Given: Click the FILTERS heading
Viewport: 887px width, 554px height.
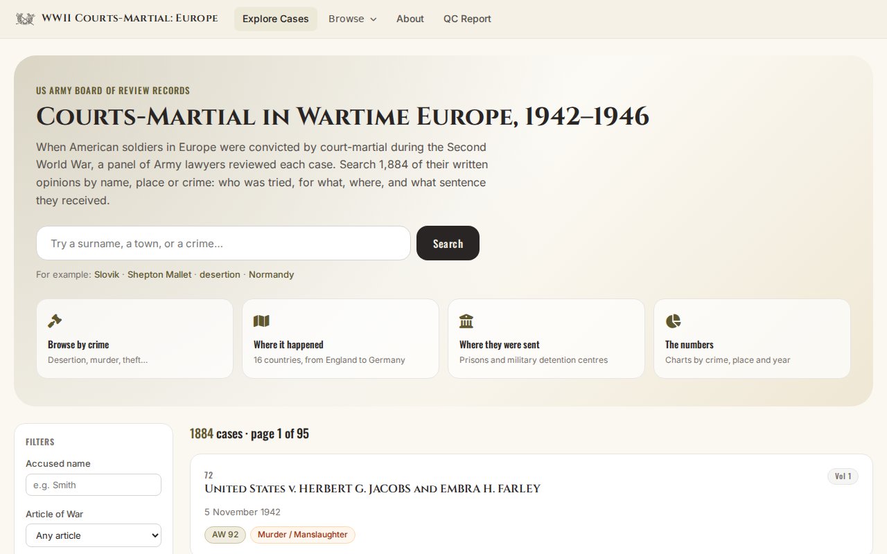Looking at the screenshot, I should pyautogui.click(x=40, y=442).
